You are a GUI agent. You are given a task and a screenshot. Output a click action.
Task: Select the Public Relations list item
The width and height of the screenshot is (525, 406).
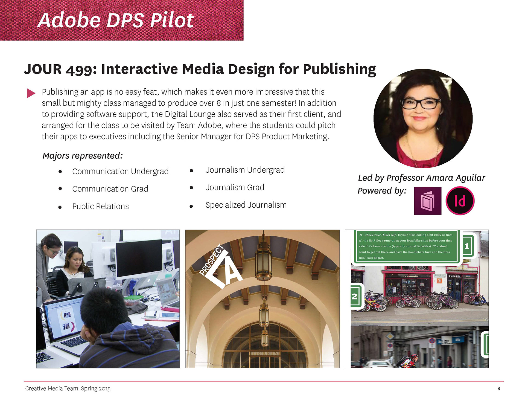point(100,206)
